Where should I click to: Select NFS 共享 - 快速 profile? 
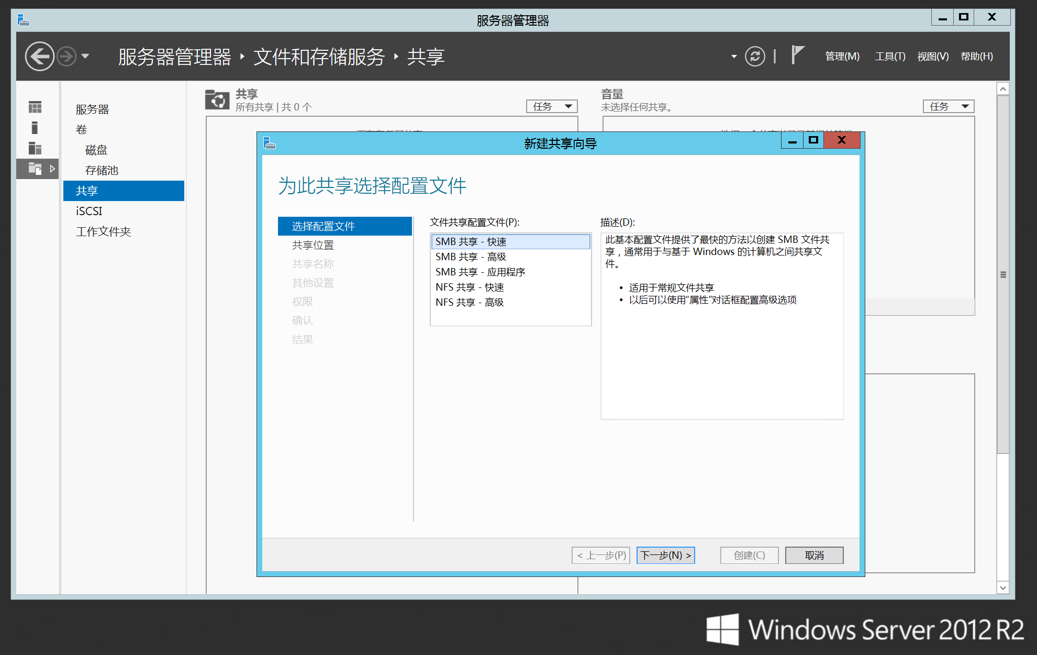pos(470,287)
